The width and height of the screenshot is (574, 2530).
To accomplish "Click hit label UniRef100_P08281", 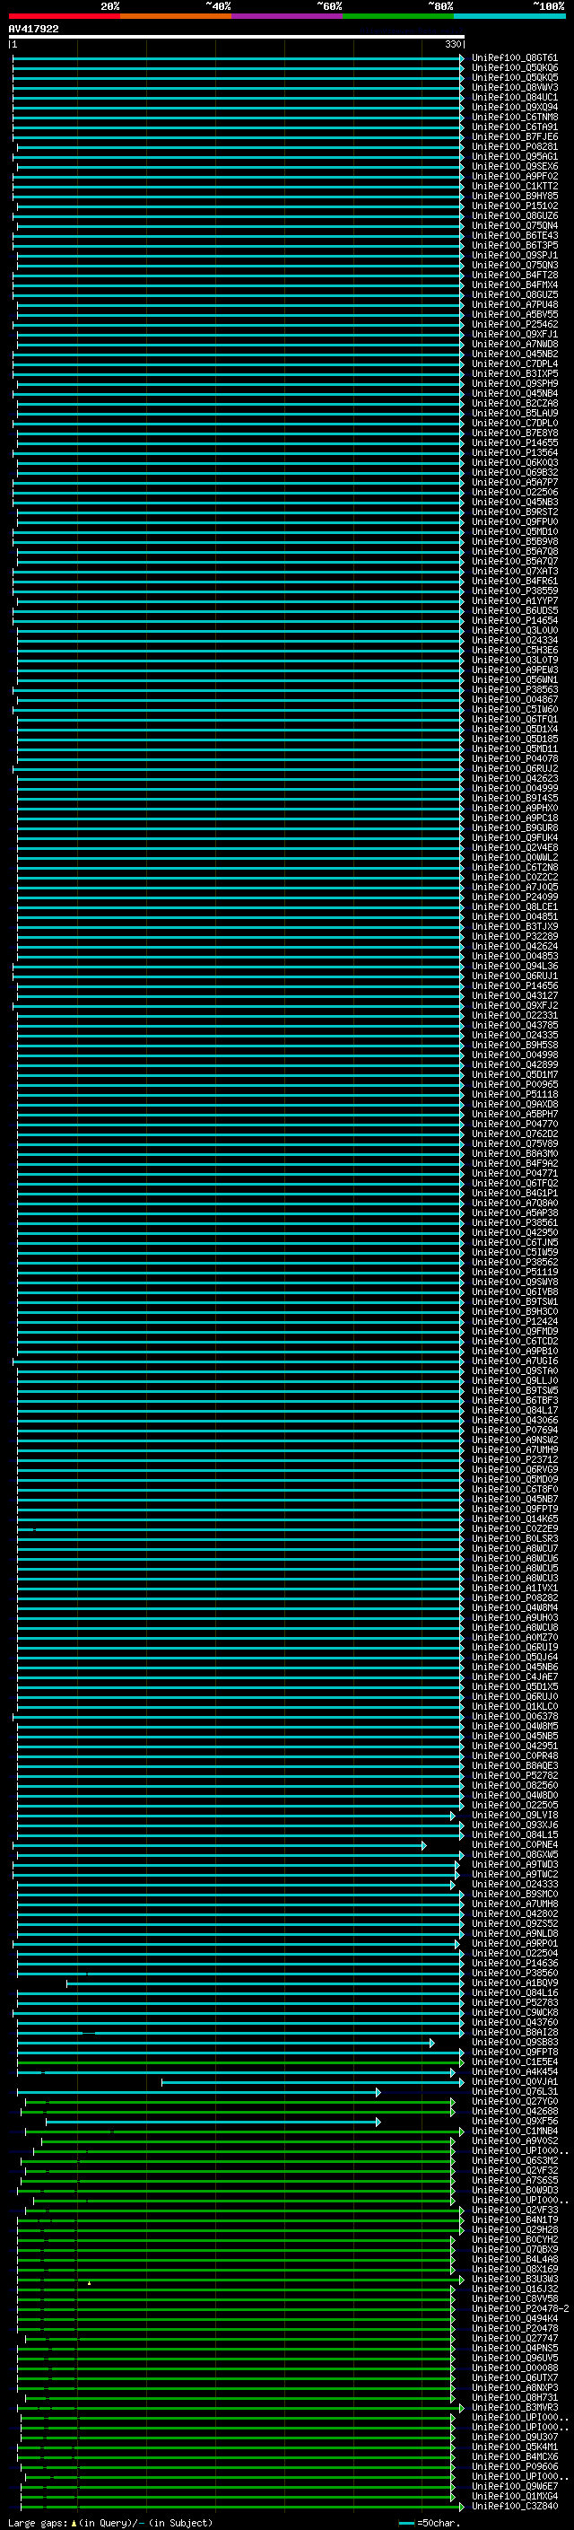I will (514, 146).
